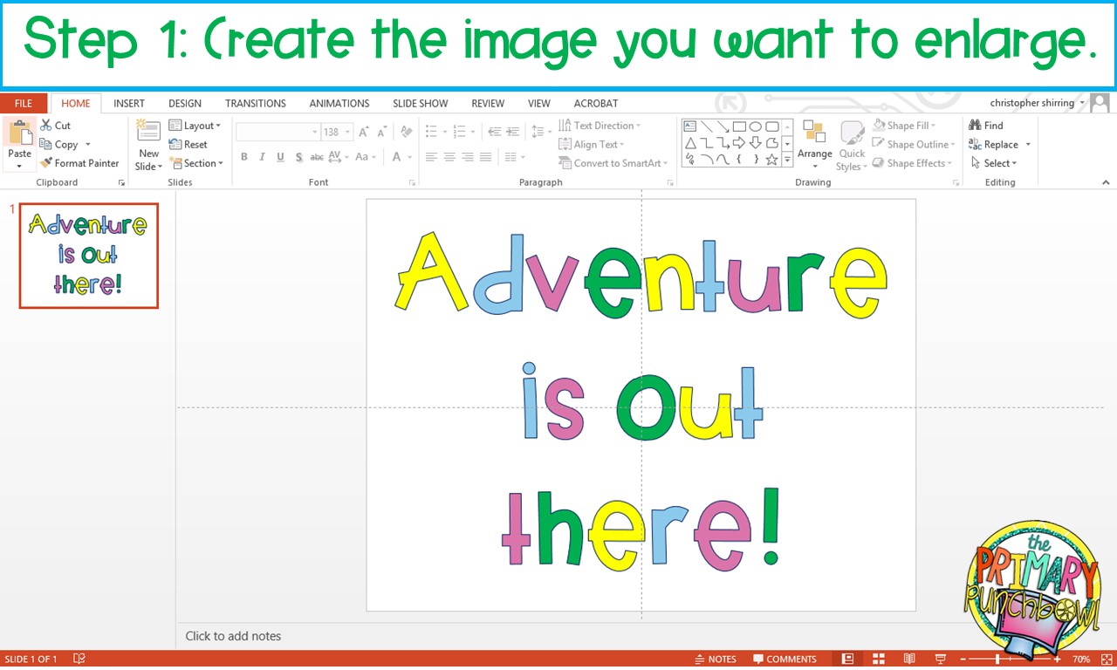The image size is (1117, 670).
Task: Expand the shapes gallery More arrow
Action: click(787, 160)
